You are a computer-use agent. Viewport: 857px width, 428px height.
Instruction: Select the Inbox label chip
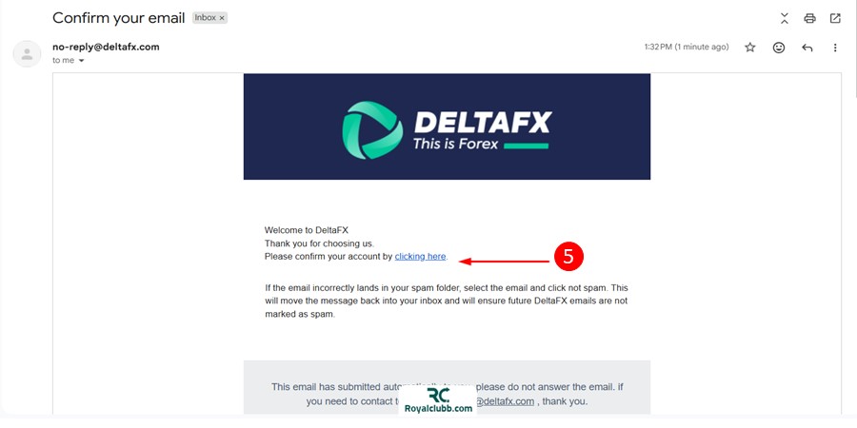coord(209,18)
